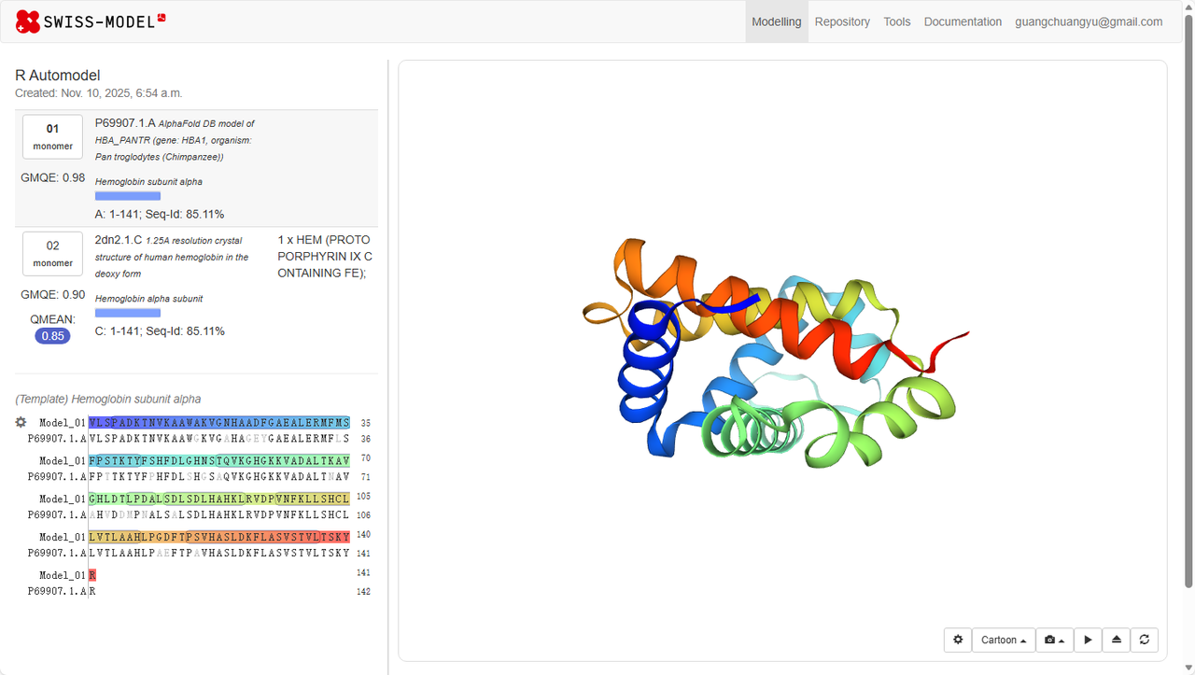
Task: Open the Documentation link
Action: (963, 21)
